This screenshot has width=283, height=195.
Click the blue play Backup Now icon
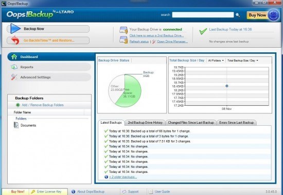[15, 28]
